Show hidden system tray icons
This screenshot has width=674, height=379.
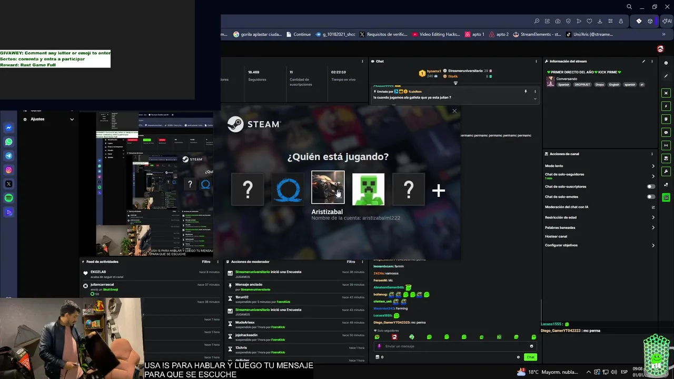[x=589, y=372]
